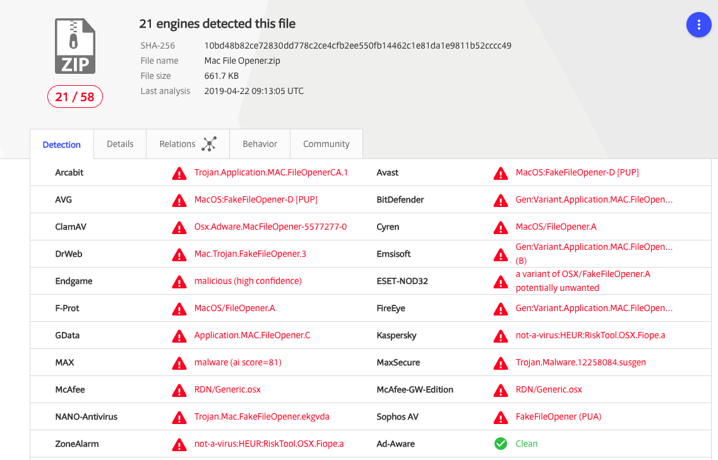This screenshot has width=718, height=460.
Task: Click FireEye's Gen:Variant.Application result
Action: tap(594, 308)
